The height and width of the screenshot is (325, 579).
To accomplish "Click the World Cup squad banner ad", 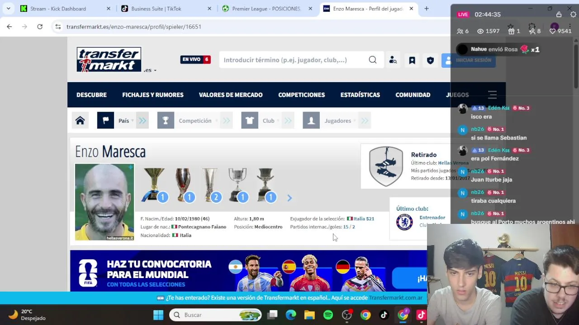I will coord(248,271).
